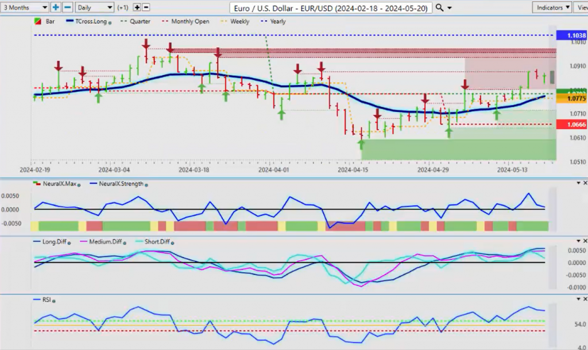The height and width of the screenshot is (350, 588).
Task: Click the blue plus zoom-in button
Action: click(x=56, y=7)
